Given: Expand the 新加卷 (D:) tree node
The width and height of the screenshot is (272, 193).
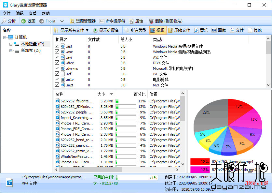Looking at the screenshot, I should pyautogui.click(x=11, y=51).
